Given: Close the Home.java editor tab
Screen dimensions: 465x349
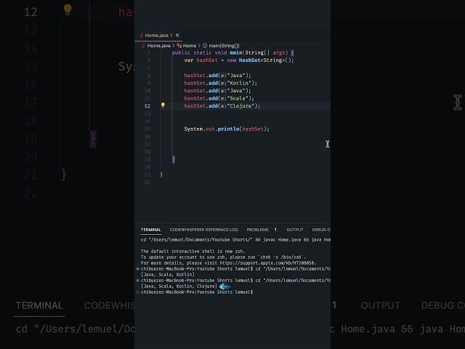Looking at the screenshot, I should (x=177, y=35).
